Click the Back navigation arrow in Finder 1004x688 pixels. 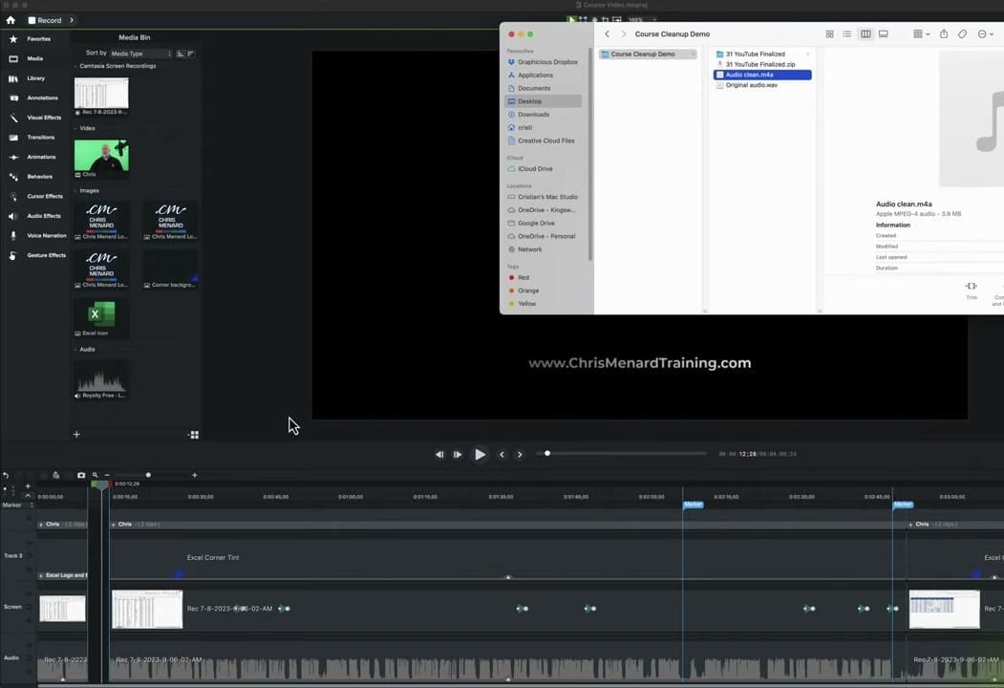click(x=607, y=33)
